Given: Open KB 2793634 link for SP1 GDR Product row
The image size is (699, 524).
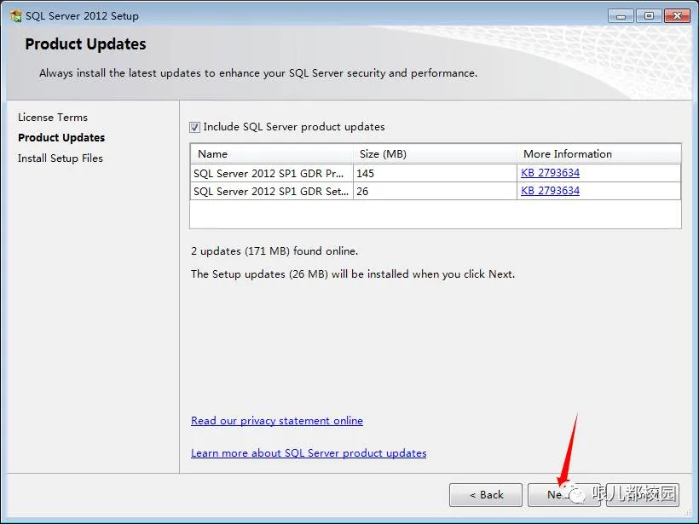Looking at the screenshot, I should (550, 172).
